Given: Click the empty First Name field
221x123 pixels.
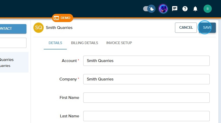Looking at the screenshot, I should (146, 98).
